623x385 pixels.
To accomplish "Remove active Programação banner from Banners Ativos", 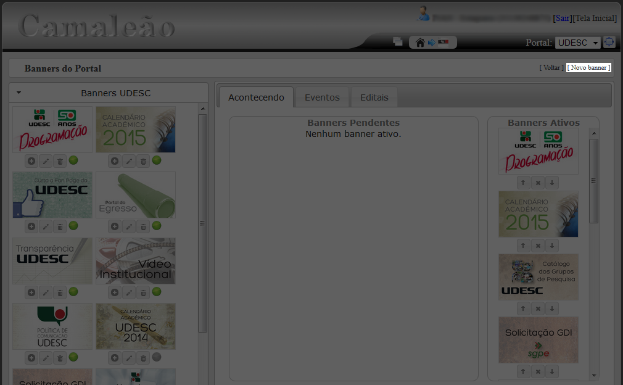I will point(538,183).
